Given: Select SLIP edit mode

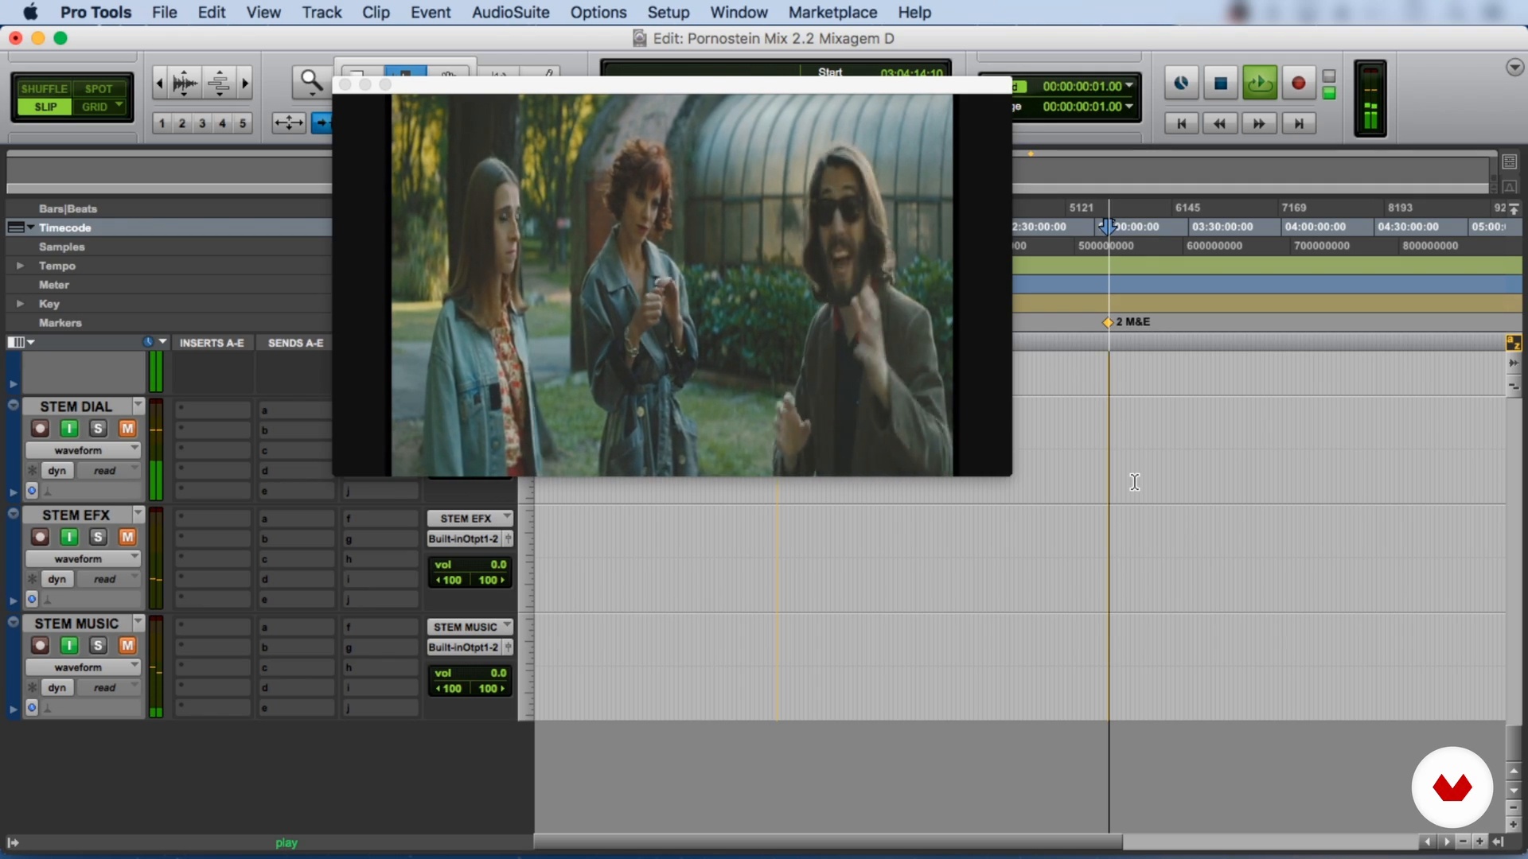Looking at the screenshot, I should pyautogui.click(x=45, y=107).
